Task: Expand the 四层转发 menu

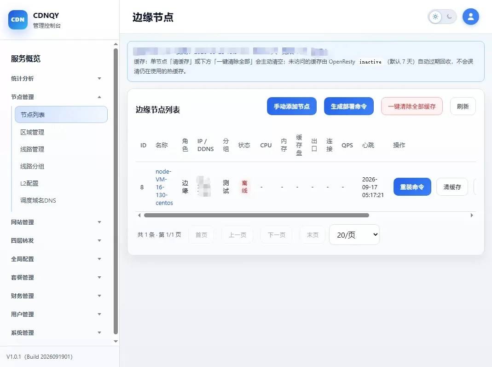Action: (x=56, y=241)
